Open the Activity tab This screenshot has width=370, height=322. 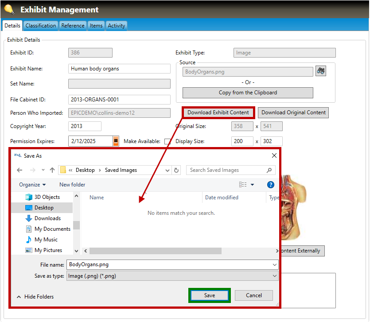point(117,26)
